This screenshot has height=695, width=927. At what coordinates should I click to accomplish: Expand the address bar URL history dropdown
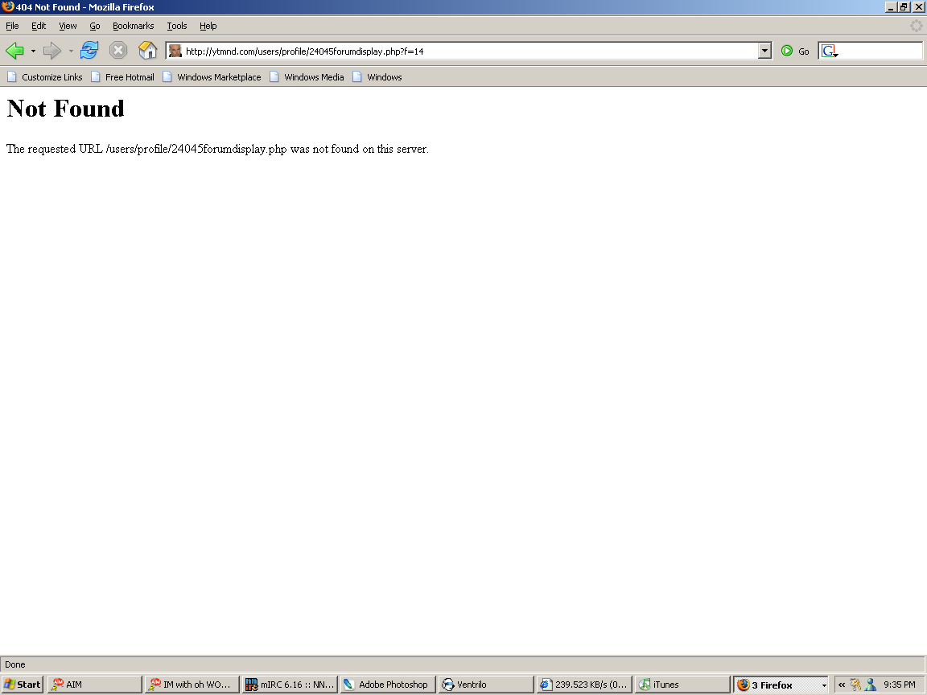tap(764, 51)
